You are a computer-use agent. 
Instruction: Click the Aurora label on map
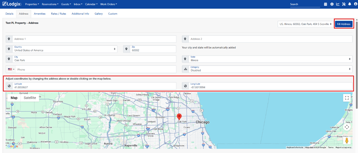click(x=108, y=143)
